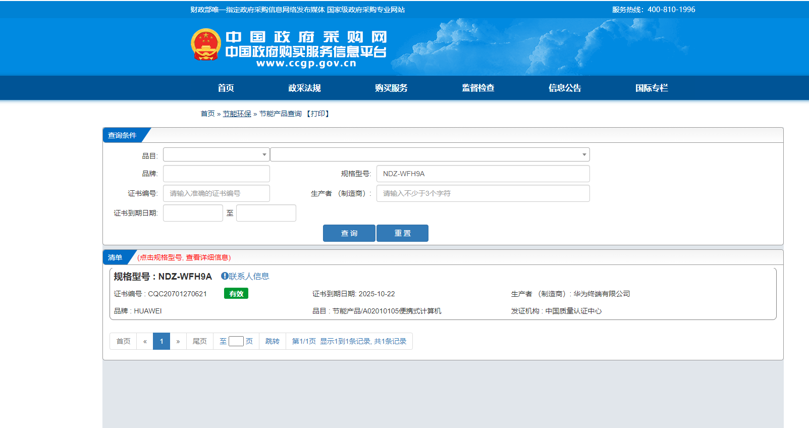Click the » next page button
Screen dimensions: 809x428
tap(178, 341)
